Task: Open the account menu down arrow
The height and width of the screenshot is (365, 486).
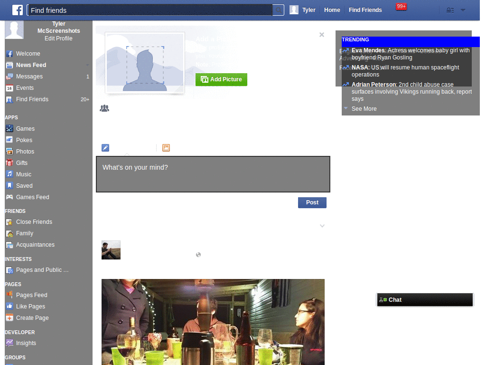Action: pos(463,10)
